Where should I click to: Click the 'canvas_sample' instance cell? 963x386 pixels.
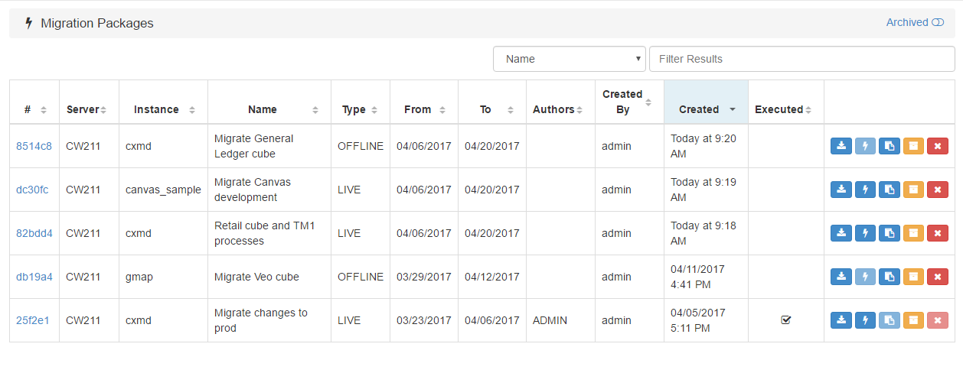[163, 190]
